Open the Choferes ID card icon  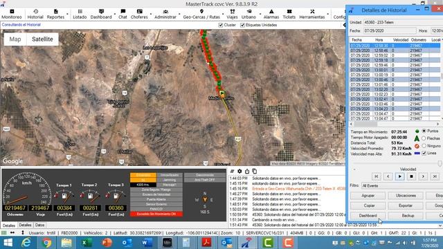pyautogui.click(x=139, y=11)
